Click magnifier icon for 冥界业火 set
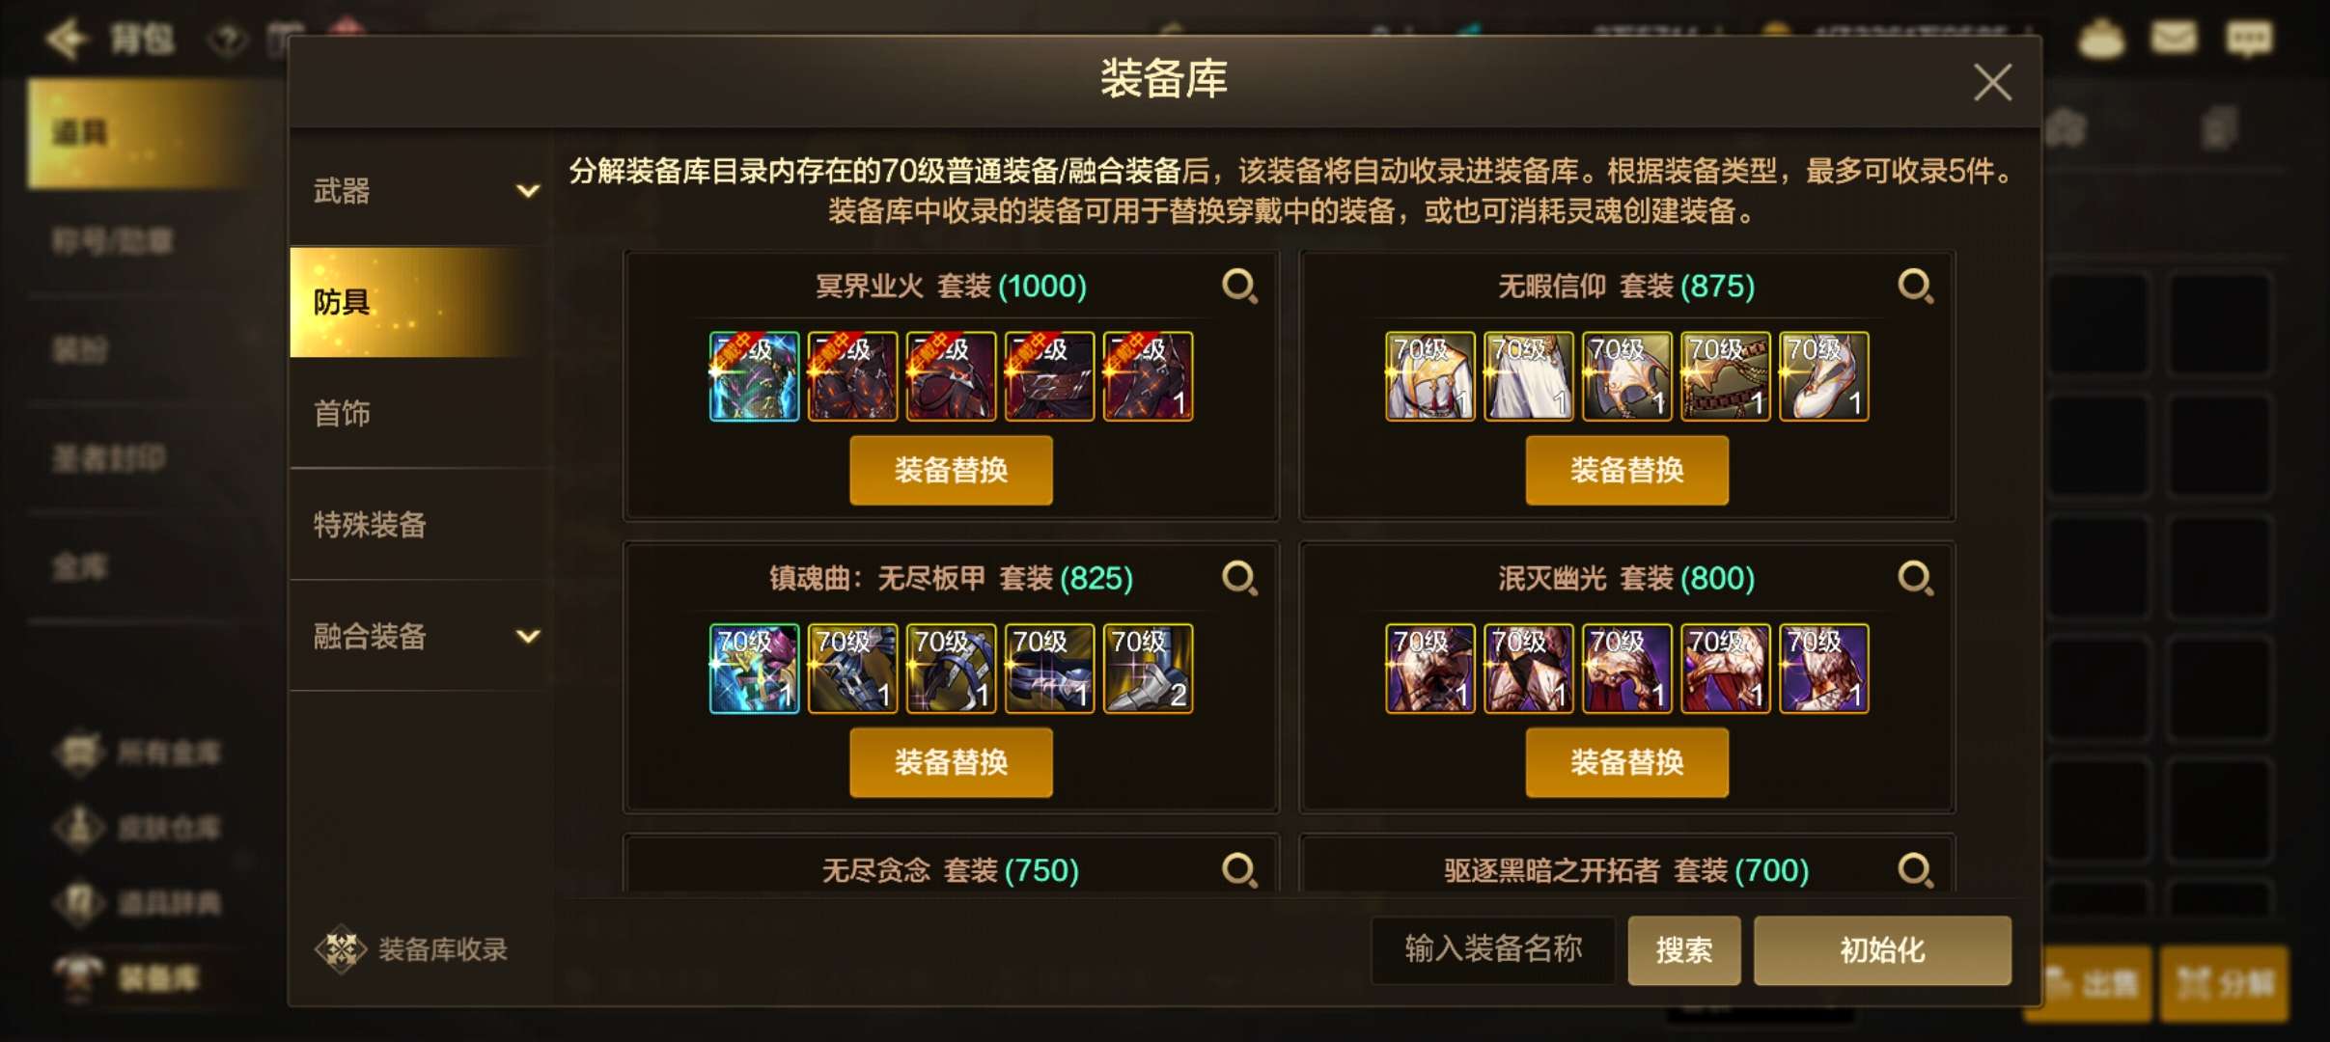The height and width of the screenshot is (1042, 2330). click(x=1239, y=287)
